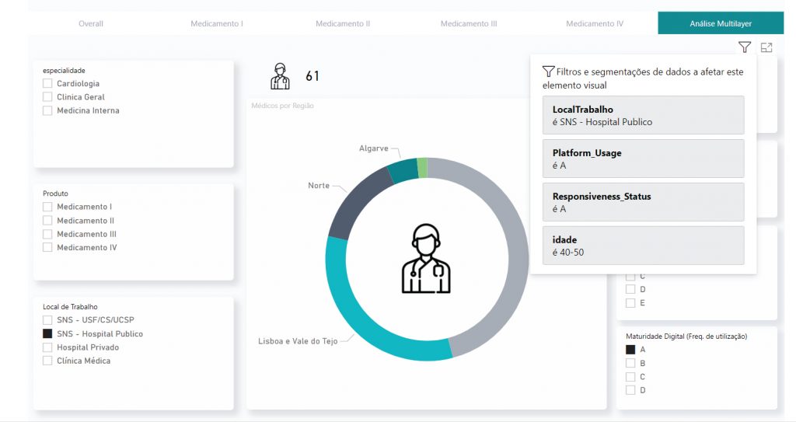Enable the Hospital Privado checkbox
Screen dimensions: 796x422
[x=48, y=347]
